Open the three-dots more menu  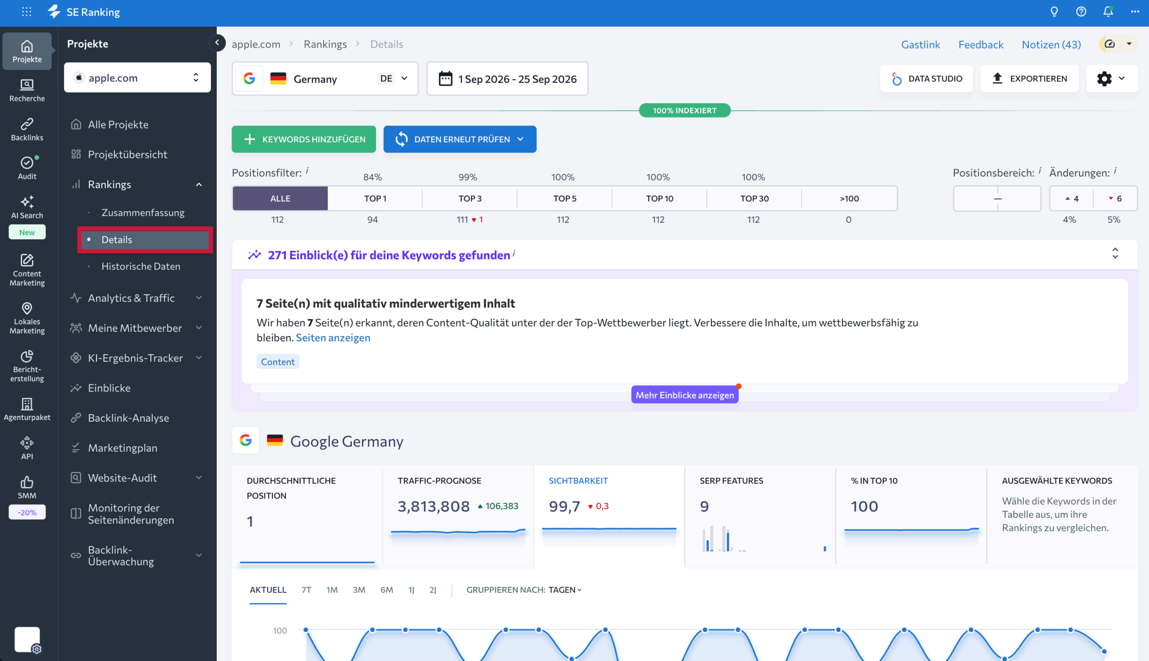(x=1135, y=12)
